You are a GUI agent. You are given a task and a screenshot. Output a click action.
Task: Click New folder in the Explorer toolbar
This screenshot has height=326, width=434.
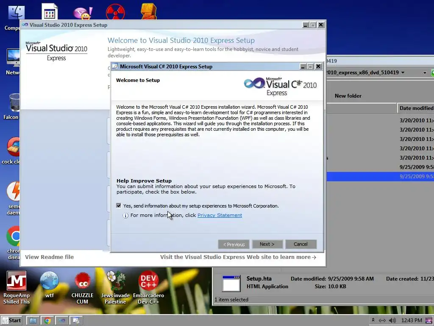pyautogui.click(x=348, y=96)
